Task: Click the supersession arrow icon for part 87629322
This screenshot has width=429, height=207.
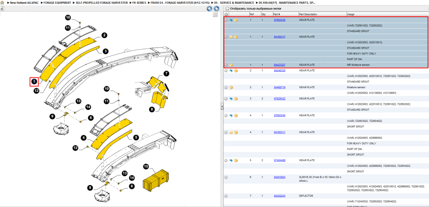Action: pyautogui.click(x=231, y=99)
